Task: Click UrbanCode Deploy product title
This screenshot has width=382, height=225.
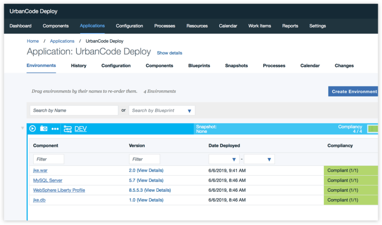Action: 33,12
